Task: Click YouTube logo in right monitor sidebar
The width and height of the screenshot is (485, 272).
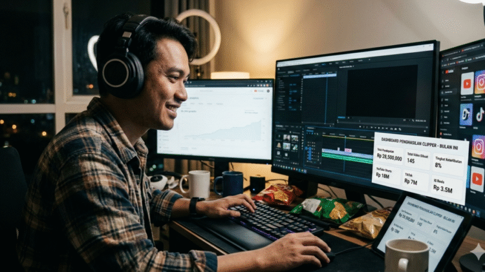Action: pos(449,72)
